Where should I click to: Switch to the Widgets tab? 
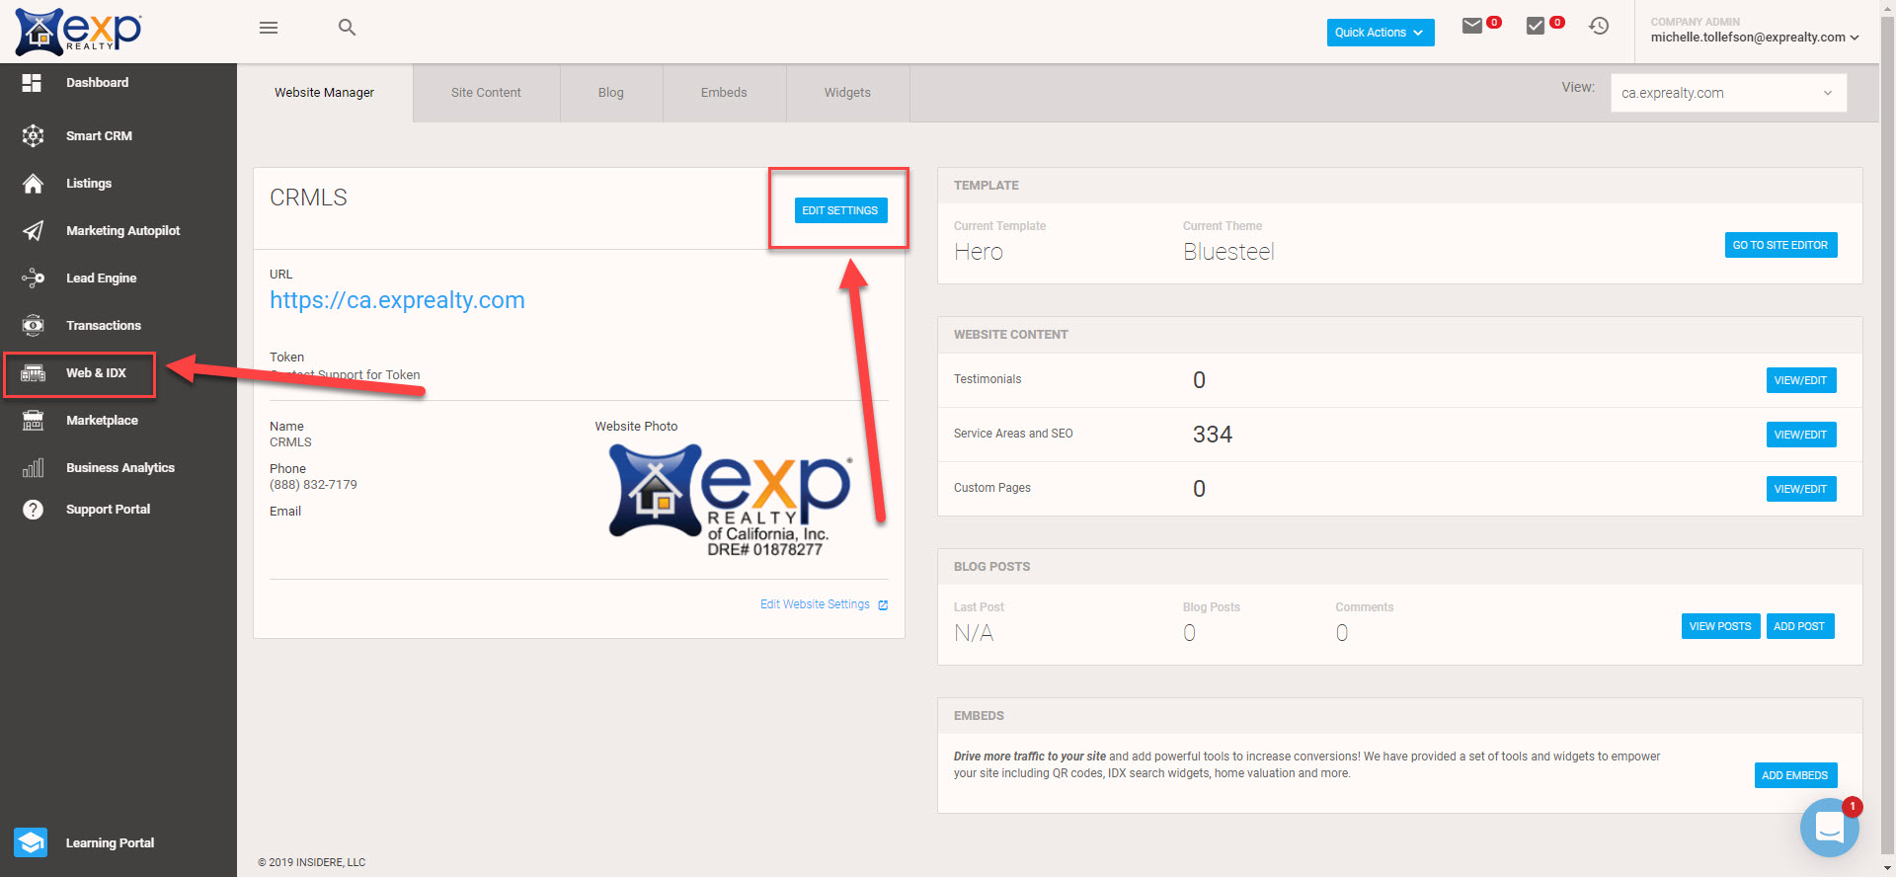[x=847, y=93]
